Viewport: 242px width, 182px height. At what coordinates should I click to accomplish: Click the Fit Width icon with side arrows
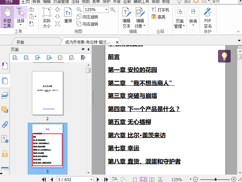tap(58, 16)
